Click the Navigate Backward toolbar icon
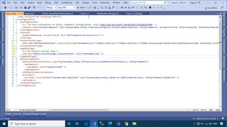Viewport: 227px width, 127px height. click(5, 8)
